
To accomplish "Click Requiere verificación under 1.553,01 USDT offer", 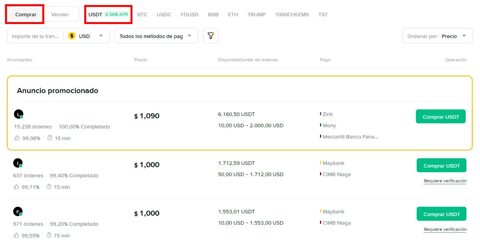I will pos(445,229).
